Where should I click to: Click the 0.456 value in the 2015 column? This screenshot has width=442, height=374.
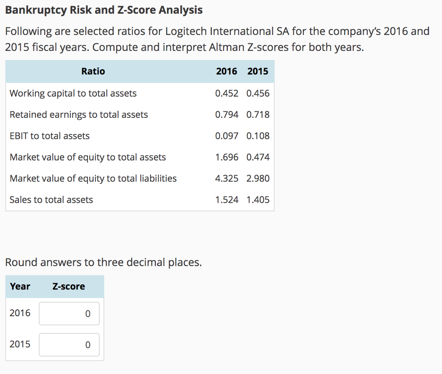pos(258,93)
